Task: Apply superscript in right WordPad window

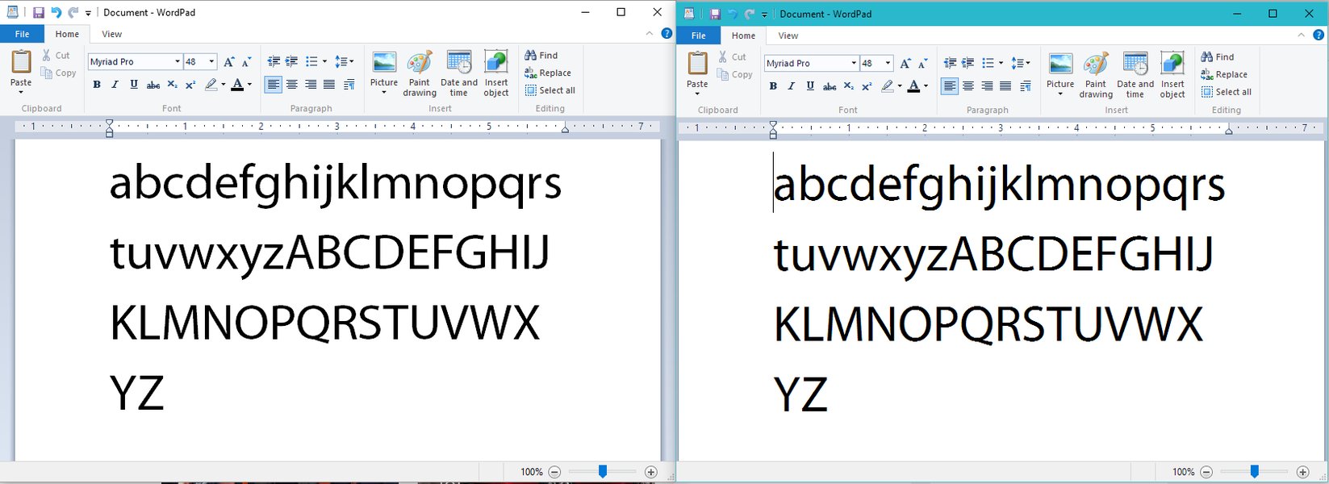Action: point(867,86)
